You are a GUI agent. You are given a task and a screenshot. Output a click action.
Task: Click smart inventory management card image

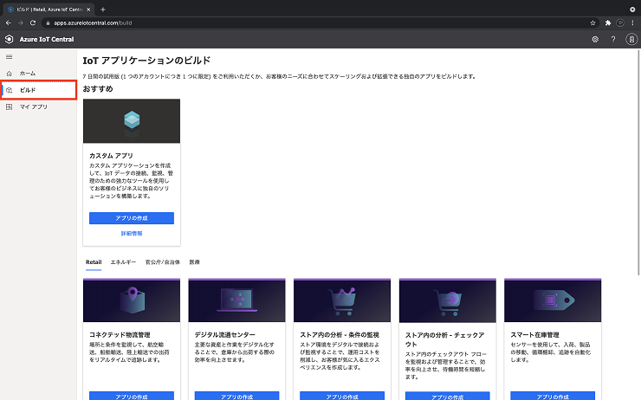[x=553, y=300]
